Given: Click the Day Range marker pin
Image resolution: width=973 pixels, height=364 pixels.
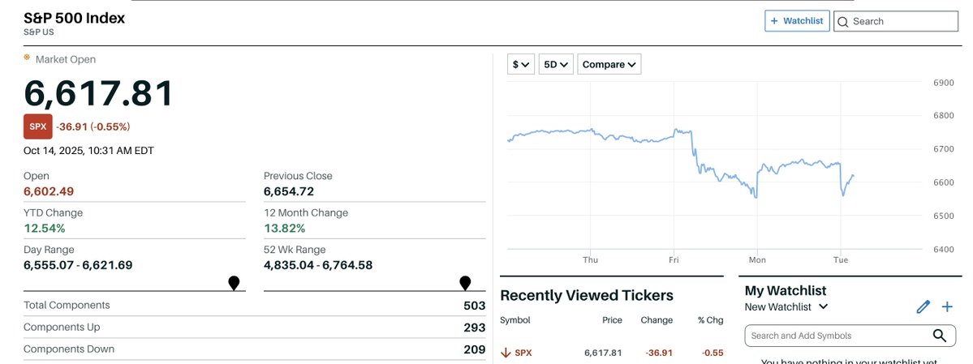Looking at the screenshot, I should click(x=234, y=284).
